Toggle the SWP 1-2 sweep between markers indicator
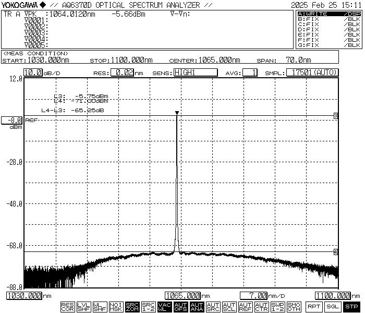Image resolution: width=365 pixels, height=313 pixels. click(x=278, y=306)
